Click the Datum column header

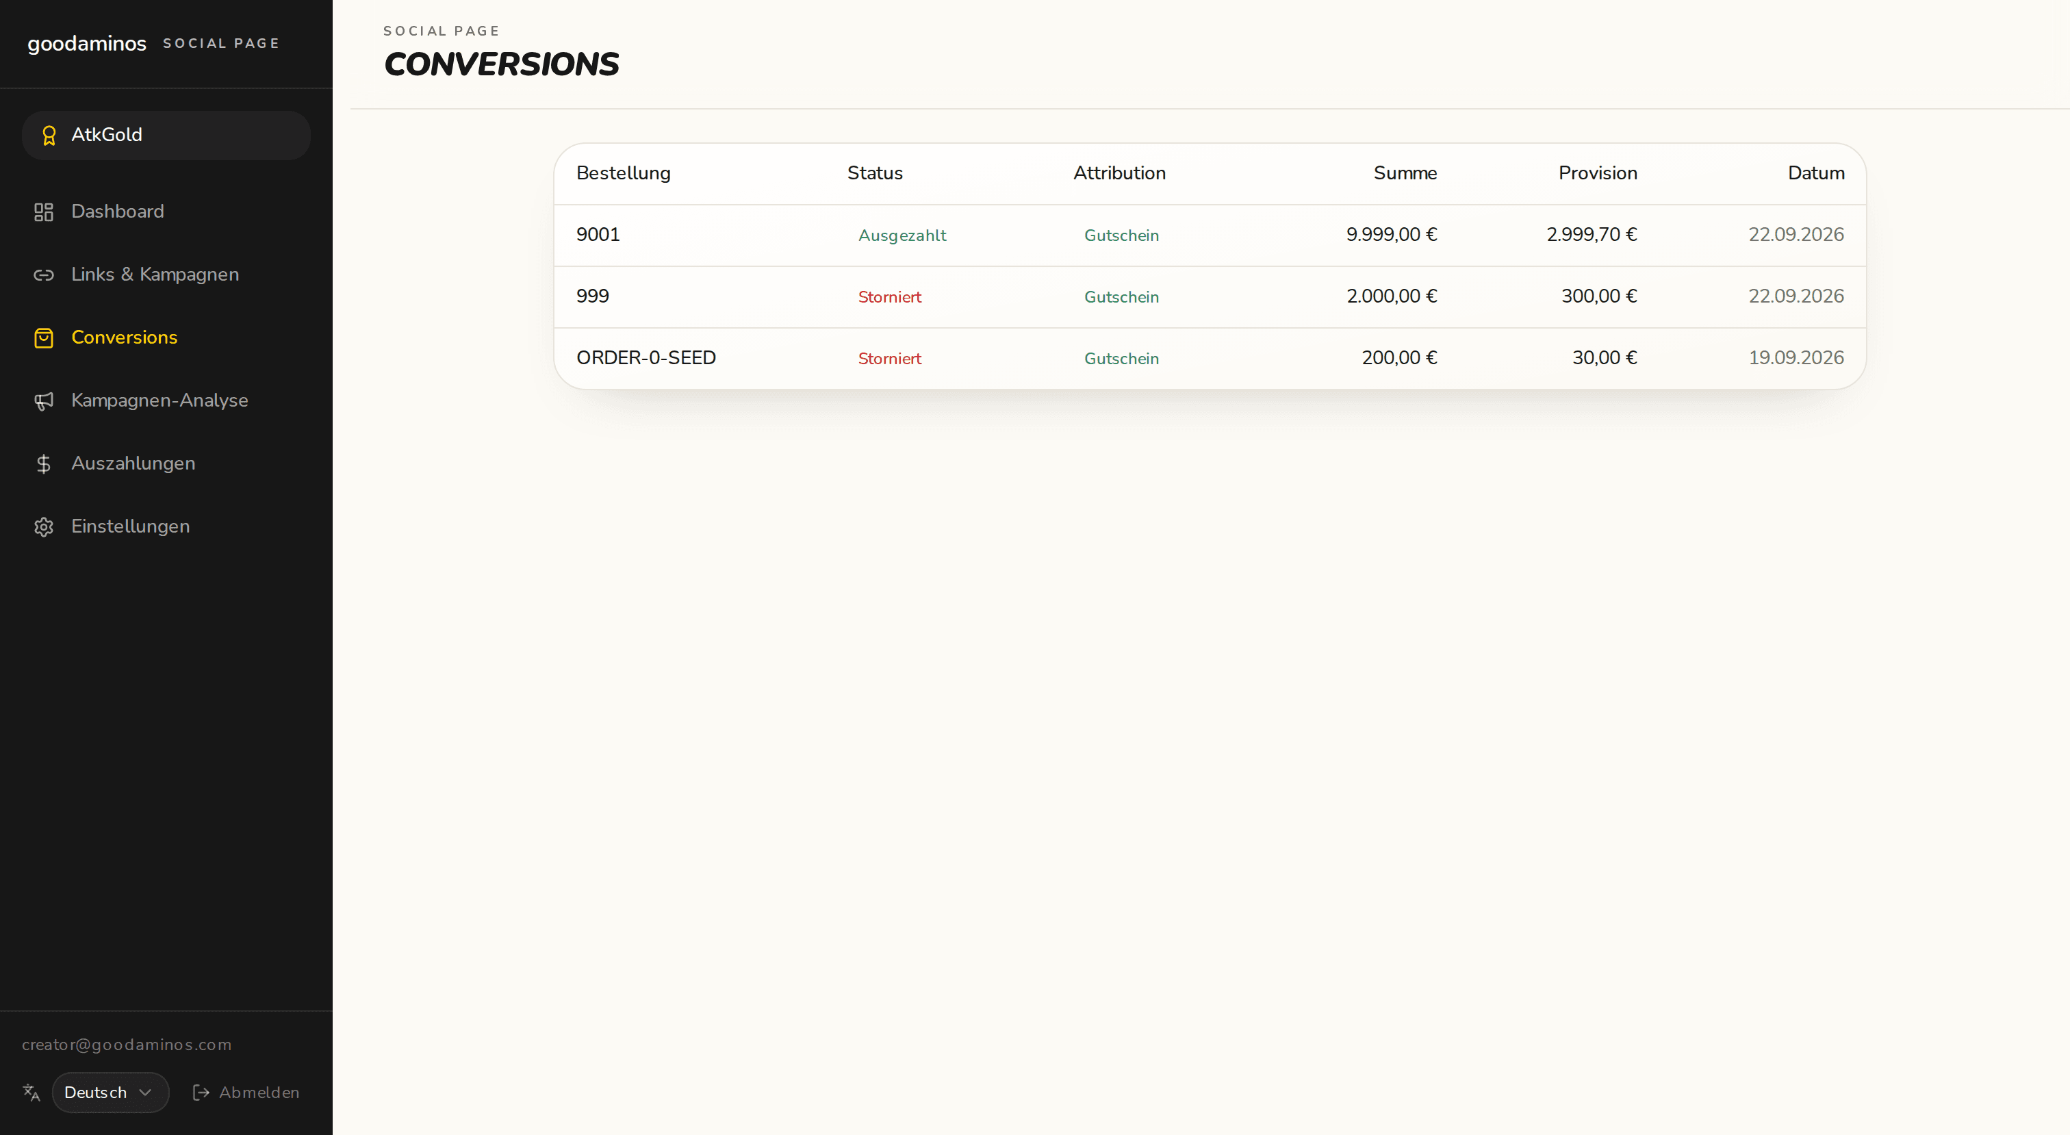point(1816,173)
